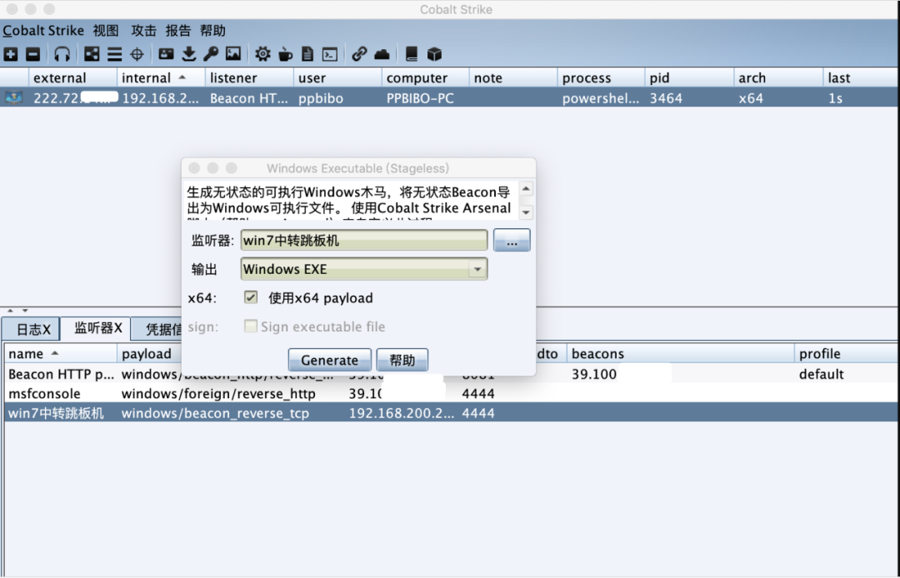Open downloaded files via download icon
The image size is (900, 578).
coord(189,54)
